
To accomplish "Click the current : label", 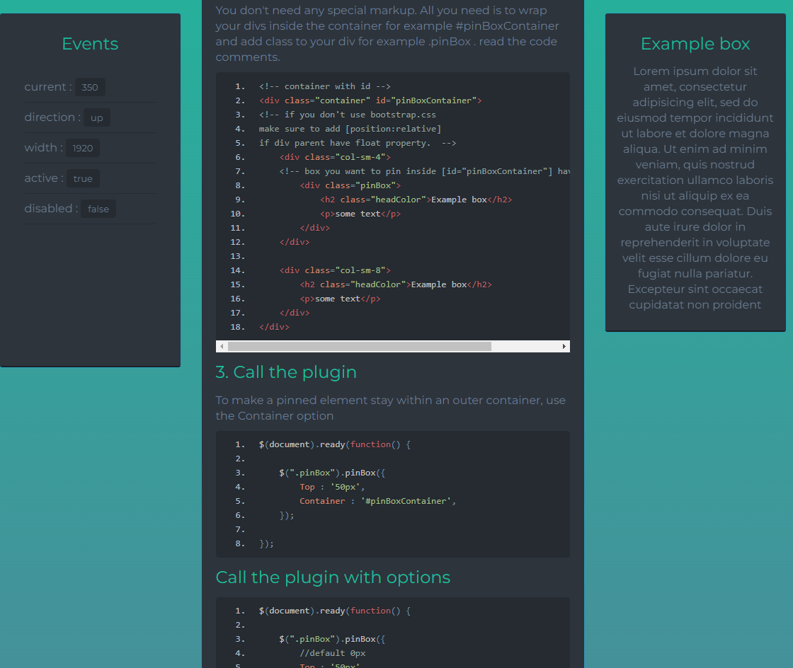I will tap(48, 87).
